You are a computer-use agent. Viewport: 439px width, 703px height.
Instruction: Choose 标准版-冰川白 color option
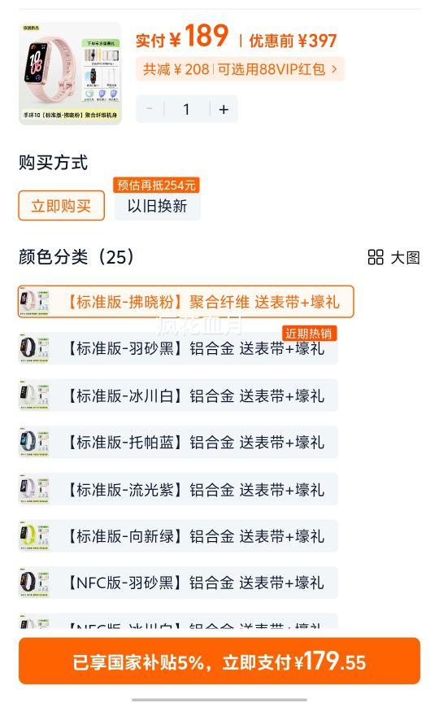[178, 395]
